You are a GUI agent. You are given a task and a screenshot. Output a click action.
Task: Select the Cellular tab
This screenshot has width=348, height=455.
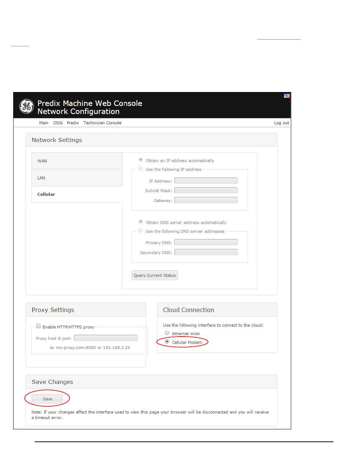[x=77, y=194]
